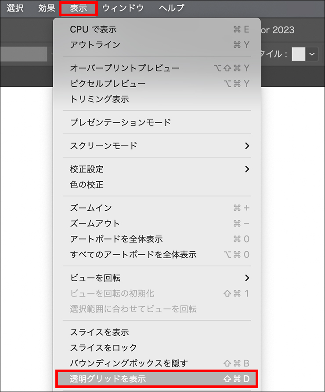The width and height of the screenshot is (325, 392).
Task: Click the style color swatch in toolbar
Action: (299, 54)
